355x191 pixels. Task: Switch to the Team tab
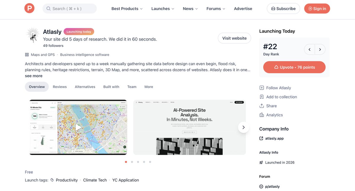click(132, 87)
